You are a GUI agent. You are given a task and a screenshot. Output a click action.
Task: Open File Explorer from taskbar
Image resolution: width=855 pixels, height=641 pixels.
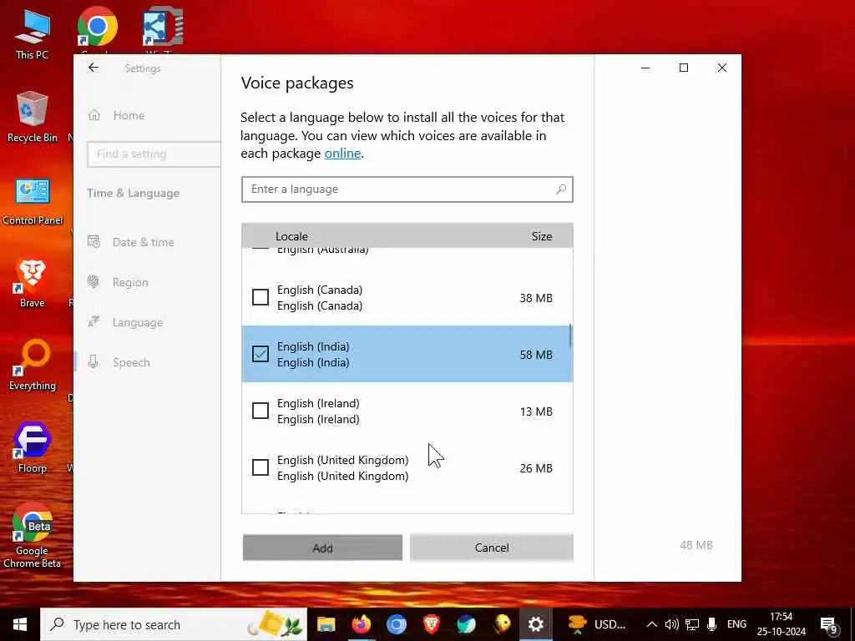pyautogui.click(x=326, y=624)
